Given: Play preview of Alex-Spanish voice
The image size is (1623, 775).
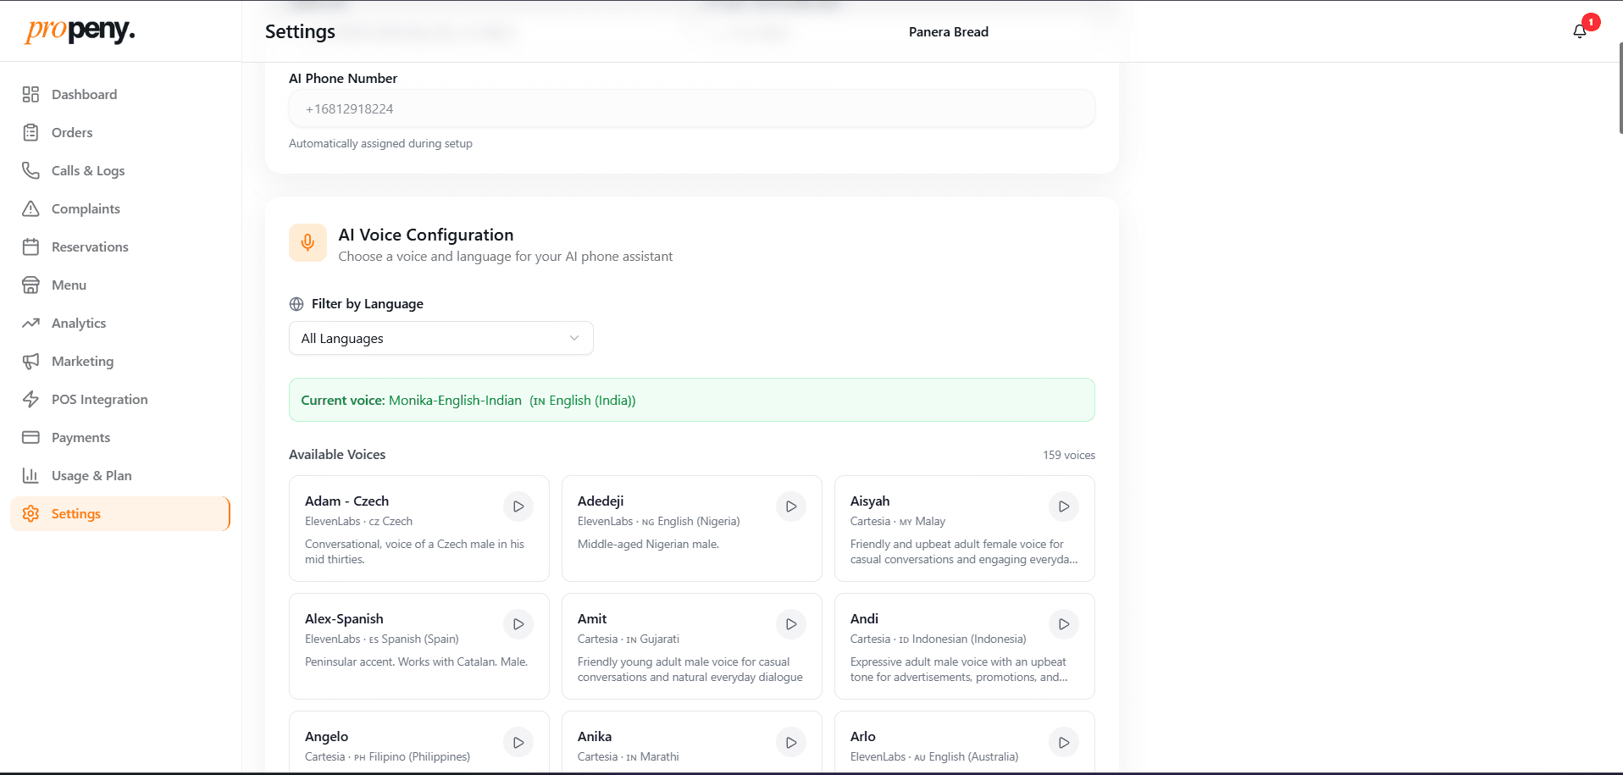Looking at the screenshot, I should (518, 624).
